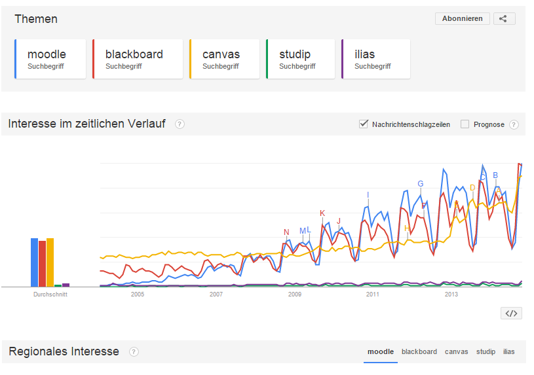Click news headline marker G on chart
The width and height of the screenshot is (534, 375).
click(421, 184)
